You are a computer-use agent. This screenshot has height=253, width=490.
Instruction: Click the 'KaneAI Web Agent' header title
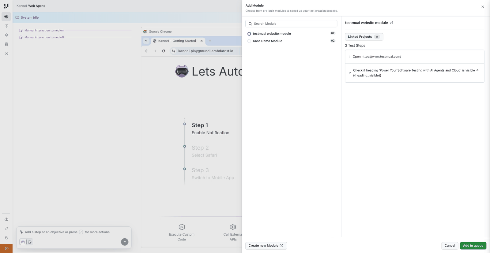pyautogui.click(x=31, y=6)
